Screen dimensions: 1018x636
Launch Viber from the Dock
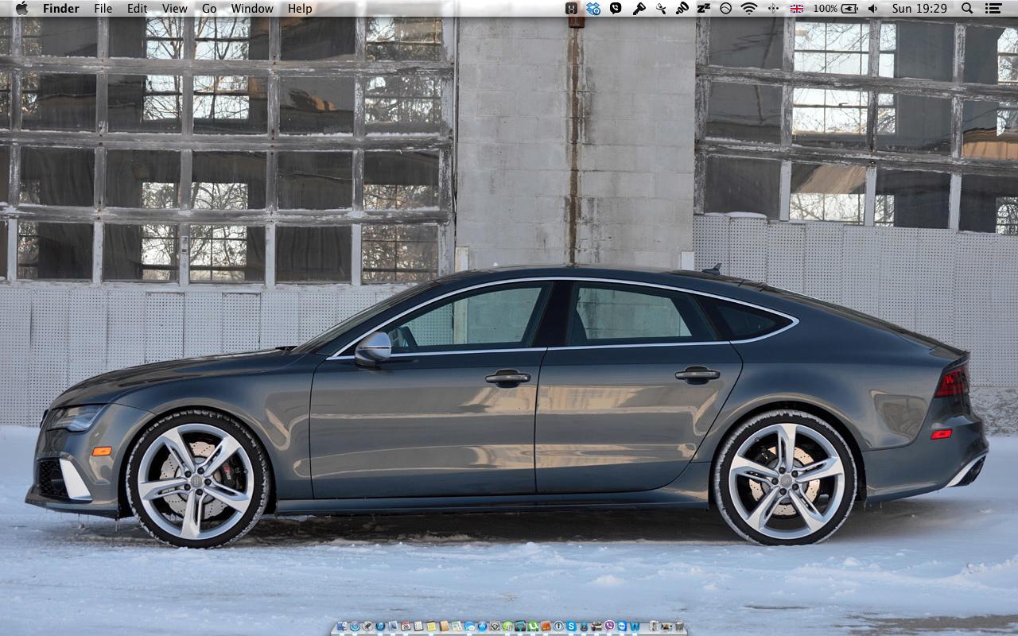609,626
